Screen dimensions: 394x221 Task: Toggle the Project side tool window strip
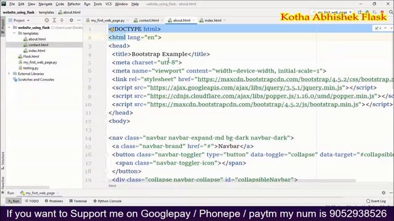[2, 26]
